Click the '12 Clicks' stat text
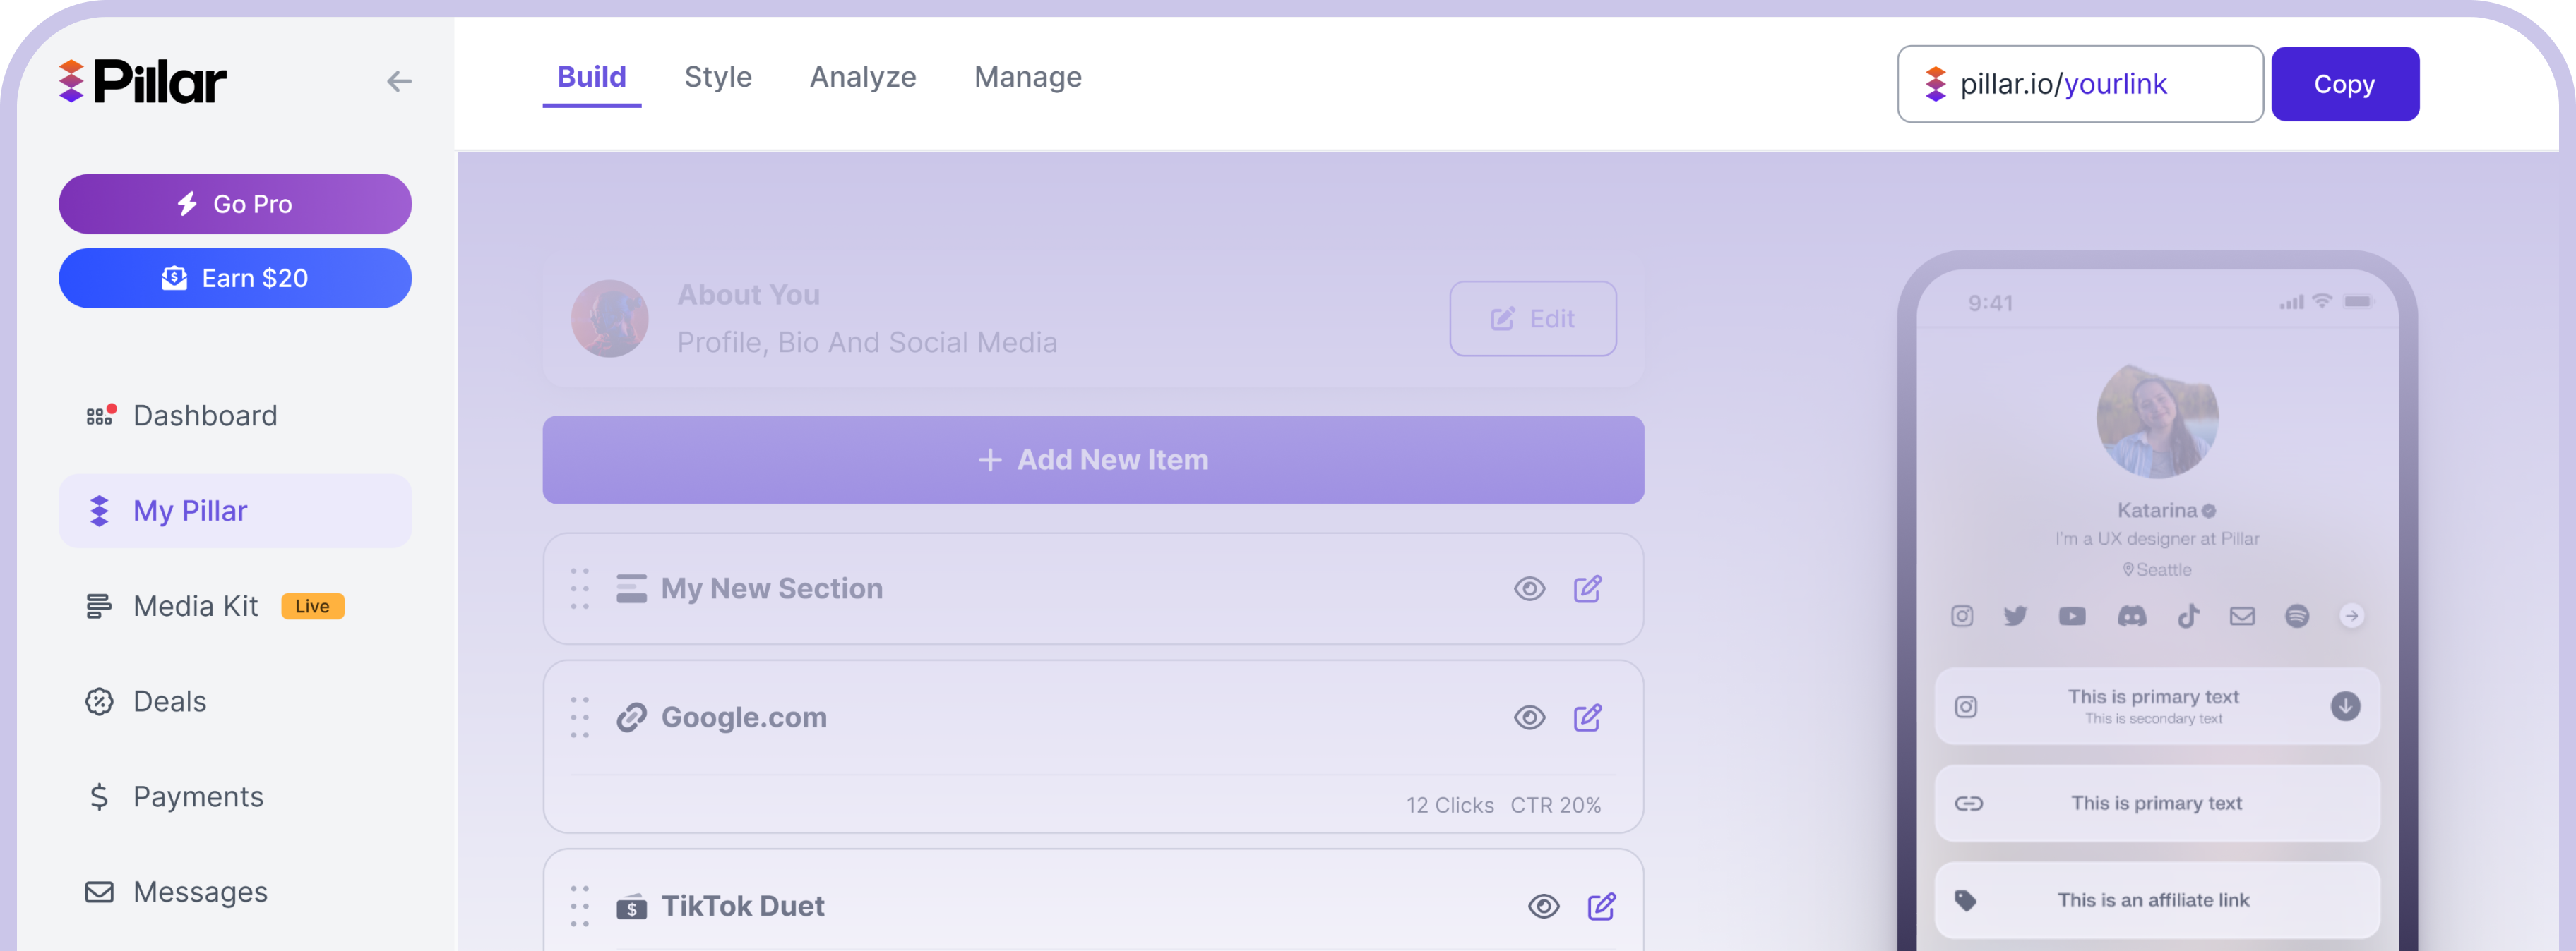 (1450, 805)
